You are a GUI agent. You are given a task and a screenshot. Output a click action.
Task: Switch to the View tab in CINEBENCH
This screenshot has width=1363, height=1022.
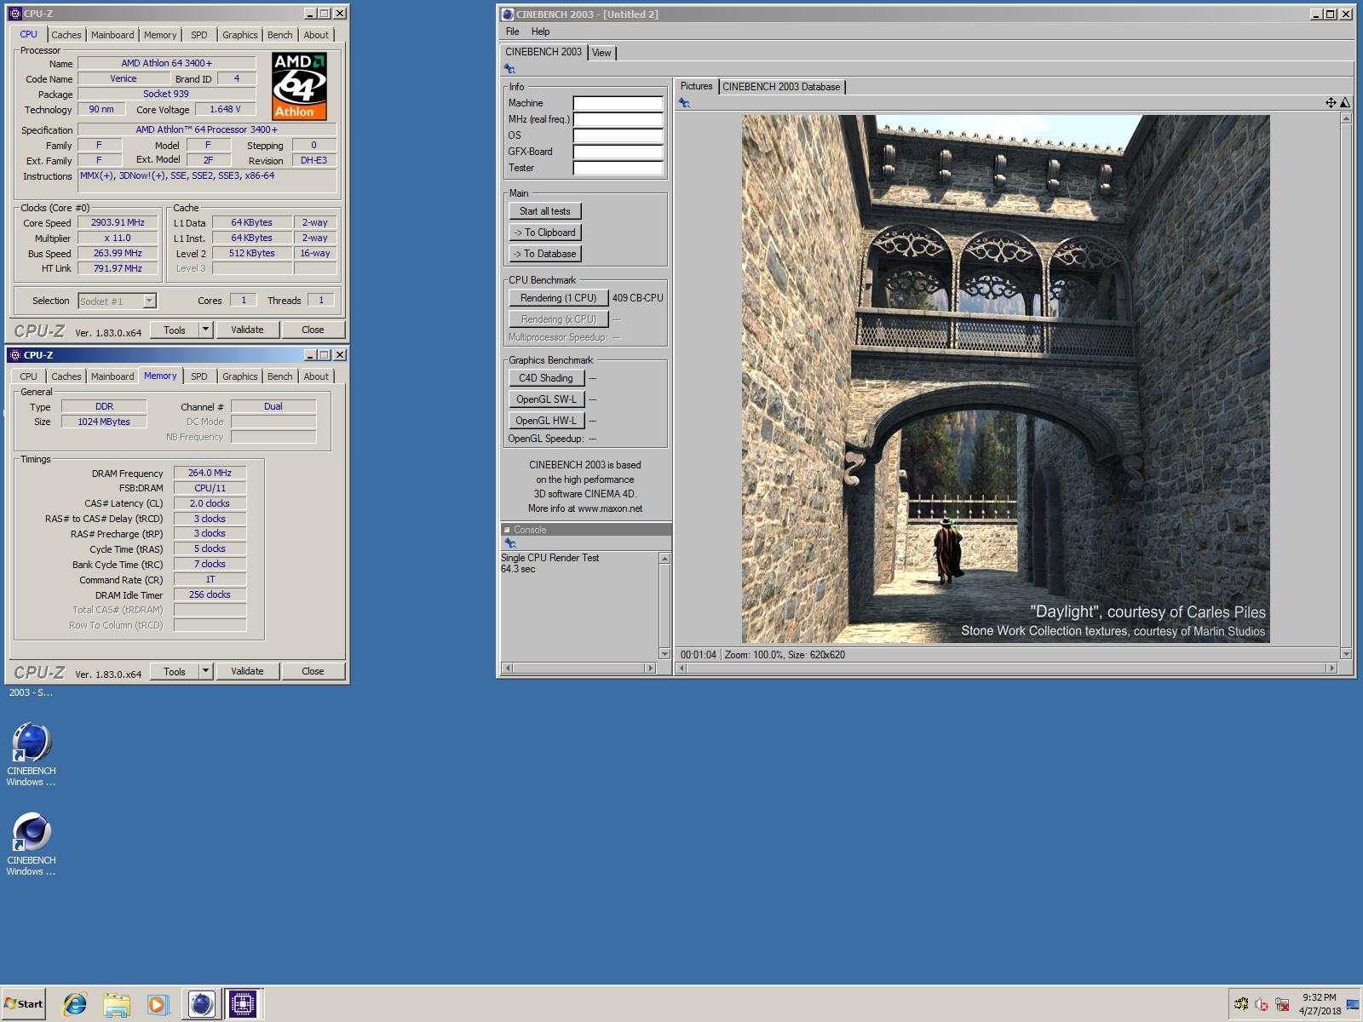[x=601, y=53]
